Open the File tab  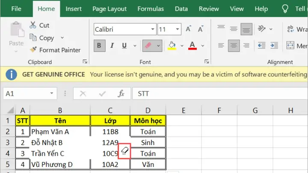tap(16, 9)
